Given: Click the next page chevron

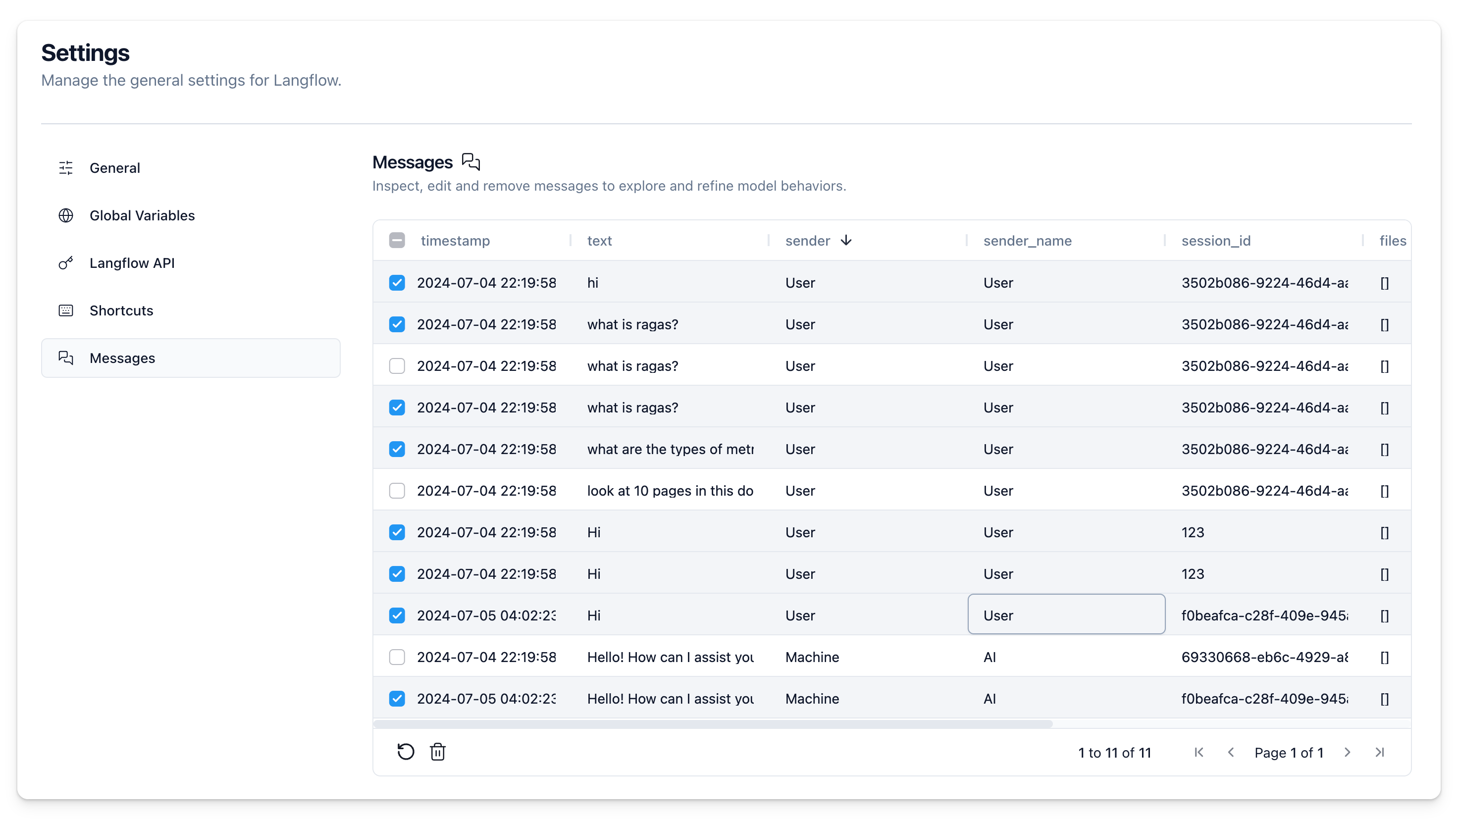Looking at the screenshot, I should click(1347, 752).
